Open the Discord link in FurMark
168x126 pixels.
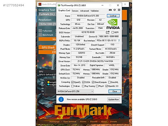pyautogui.click(x=94, y=122)
